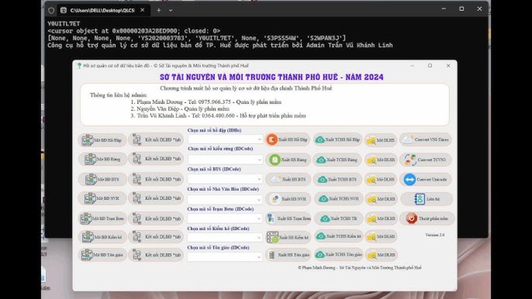Exit the app with Thoát phần mềm
Viewport: 532px width, 299px height.
coord(427,218)
